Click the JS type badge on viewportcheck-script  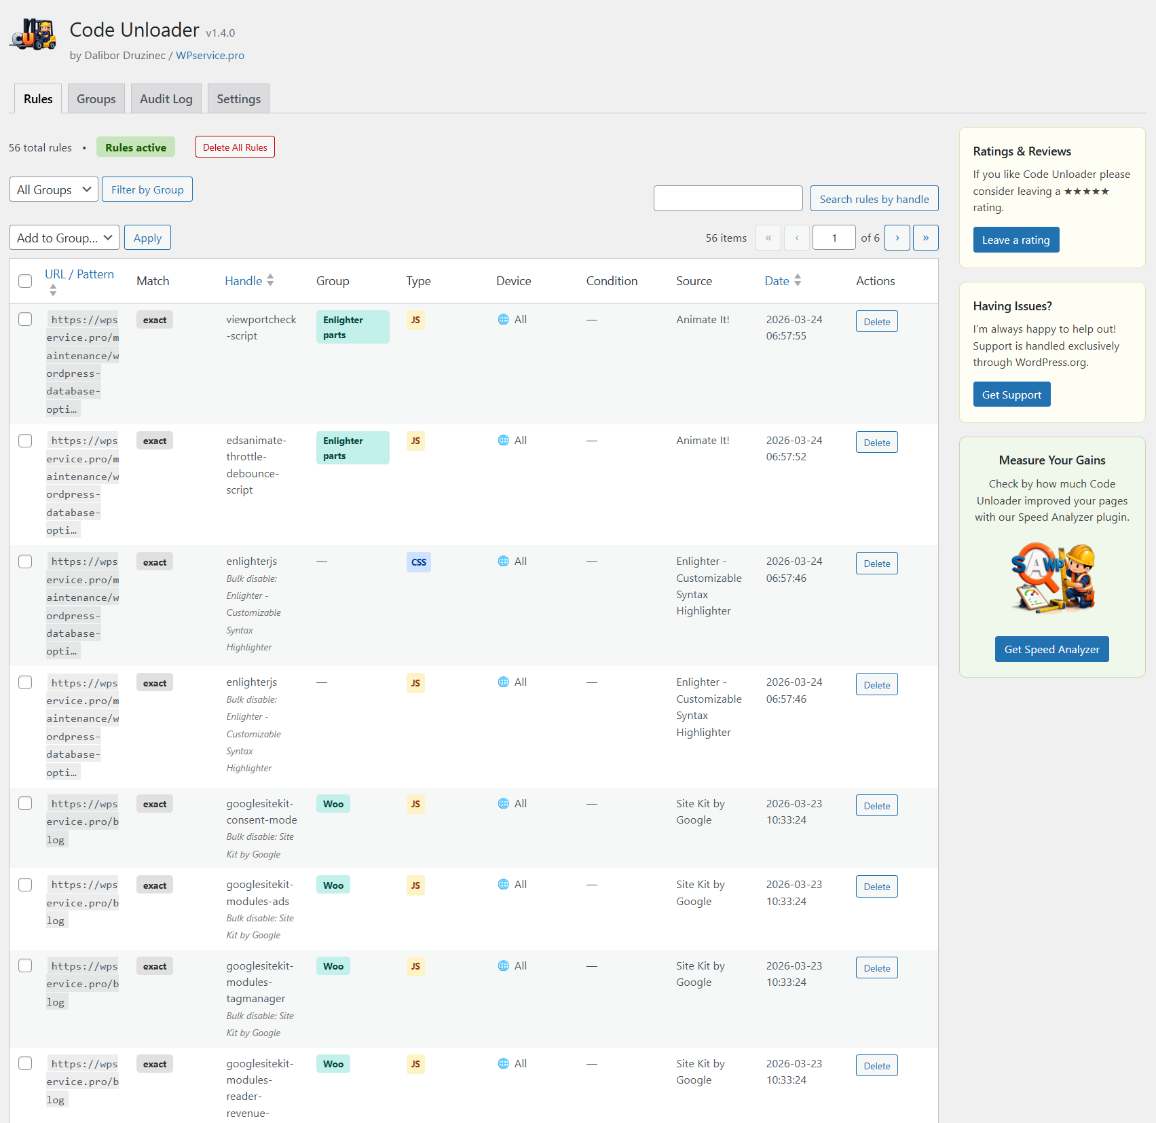point(415,320)
